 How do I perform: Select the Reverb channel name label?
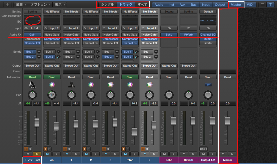(188, 160)
